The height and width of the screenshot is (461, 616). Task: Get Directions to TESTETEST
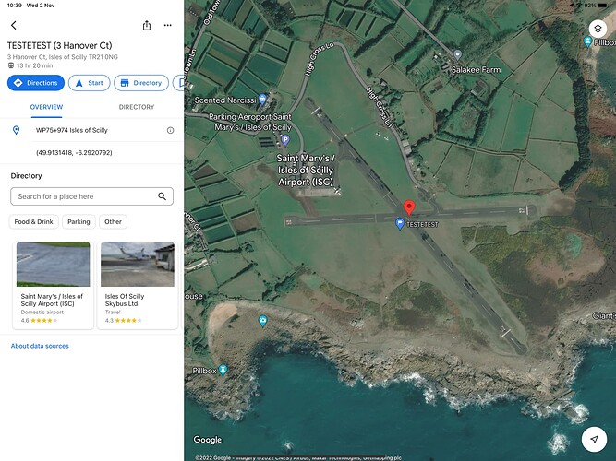(36, 83)
